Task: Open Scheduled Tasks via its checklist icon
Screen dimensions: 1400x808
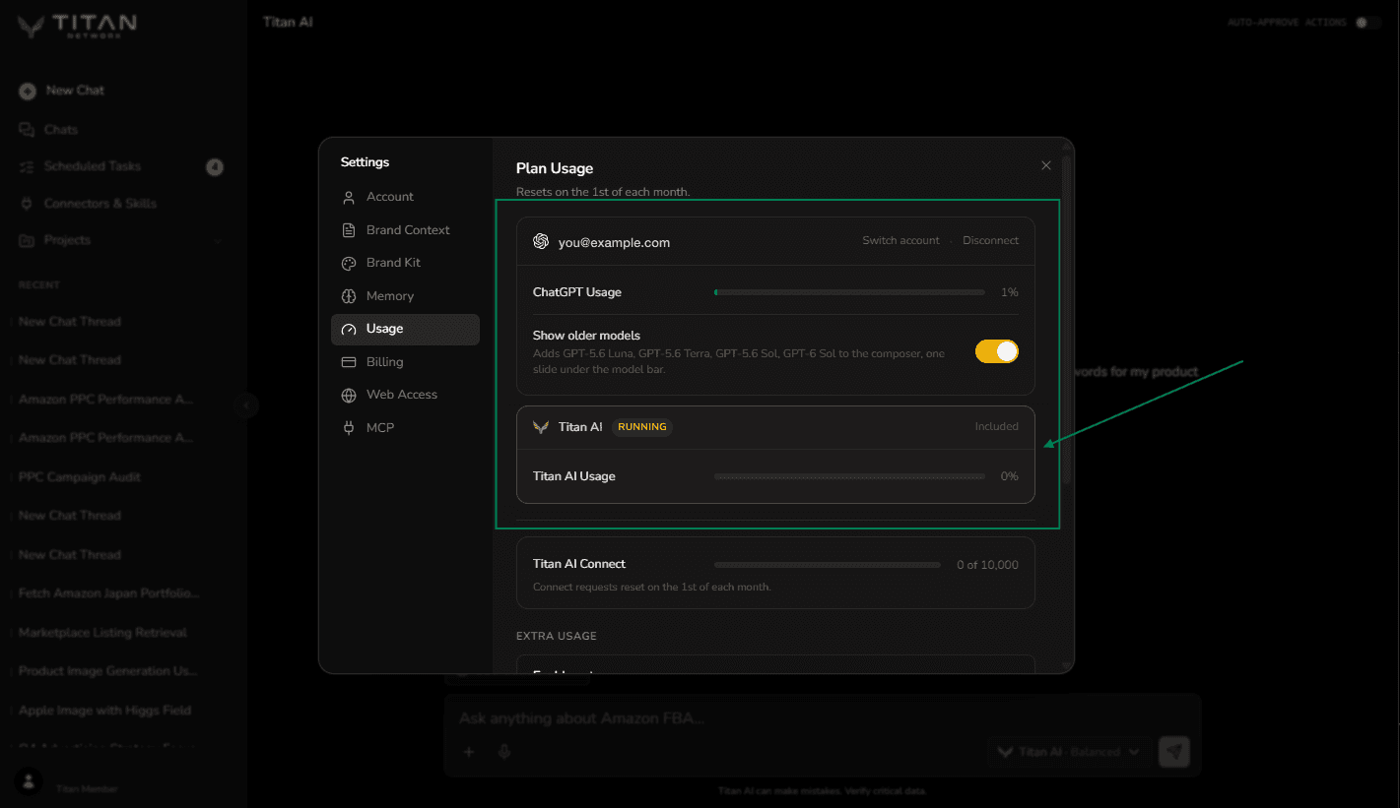Action: point(27,167)
